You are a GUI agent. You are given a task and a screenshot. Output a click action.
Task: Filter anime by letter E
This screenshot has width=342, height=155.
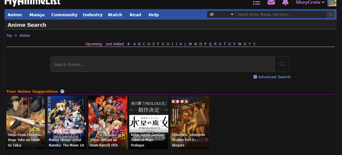(154, 44)
